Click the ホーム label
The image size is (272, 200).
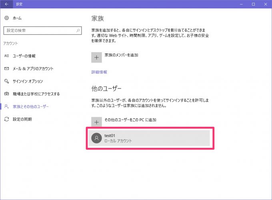coord(17,18)
